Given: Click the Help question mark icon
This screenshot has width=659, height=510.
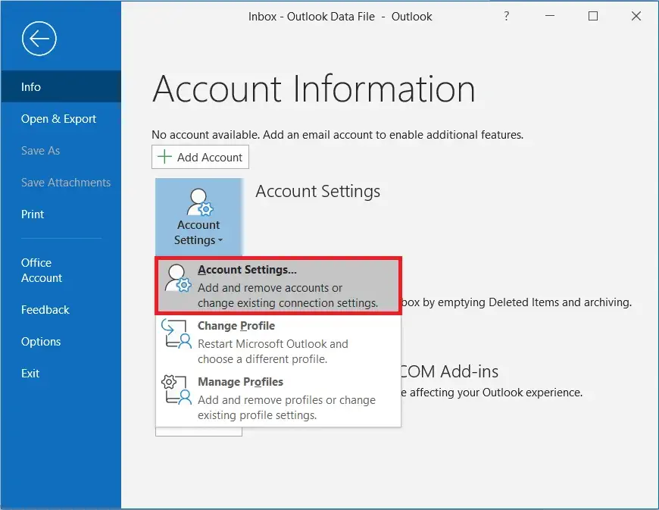Looking at the screenshot, I should coord(507,16).
